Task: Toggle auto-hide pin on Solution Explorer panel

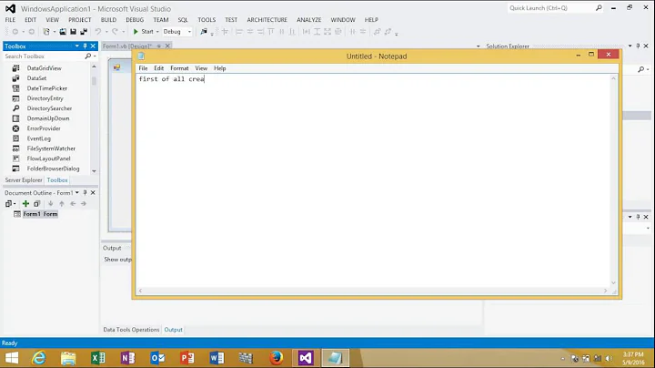Action: tap(638, 46)
